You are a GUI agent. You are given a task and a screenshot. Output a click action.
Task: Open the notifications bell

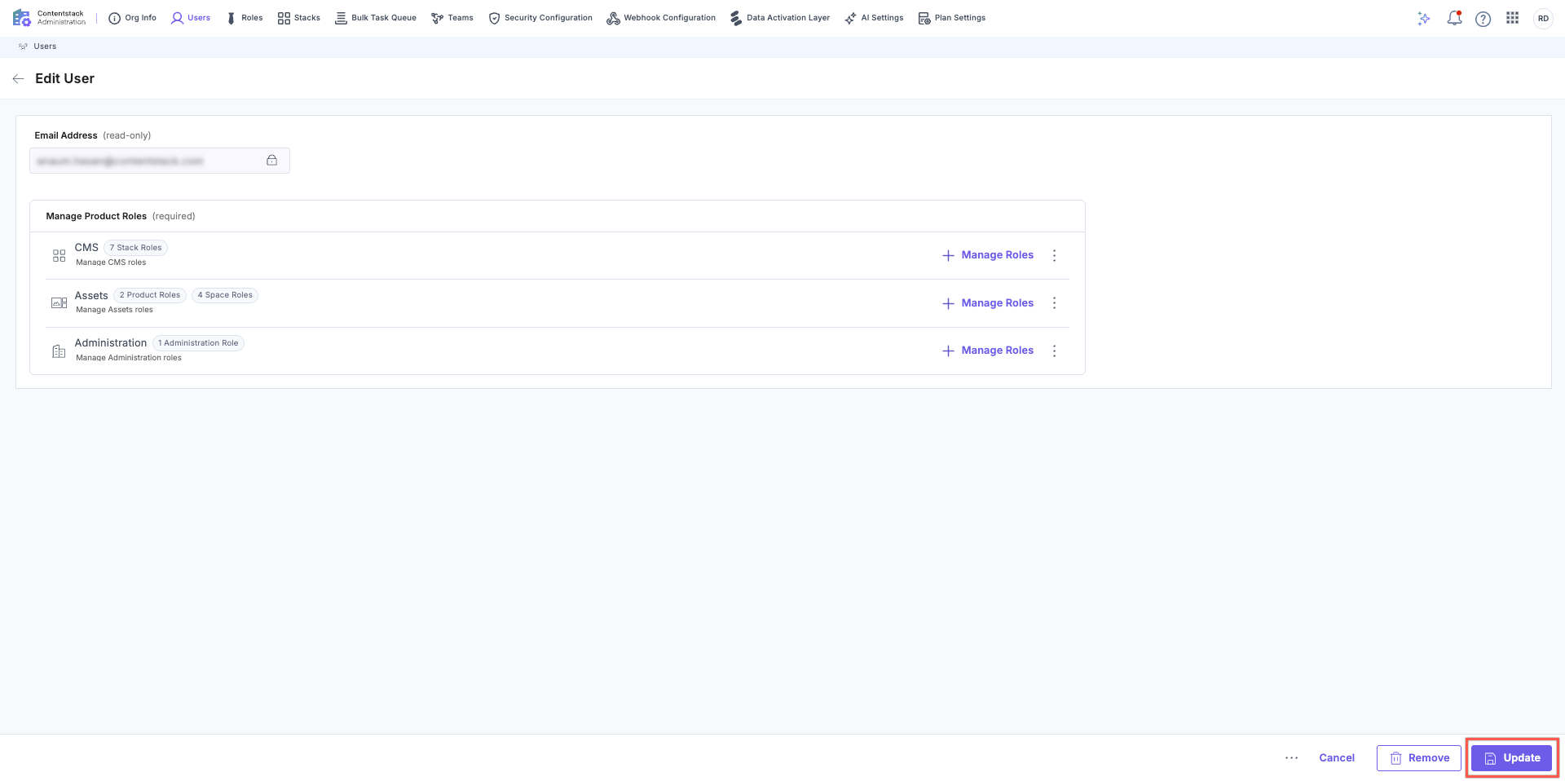[1454, 18]
